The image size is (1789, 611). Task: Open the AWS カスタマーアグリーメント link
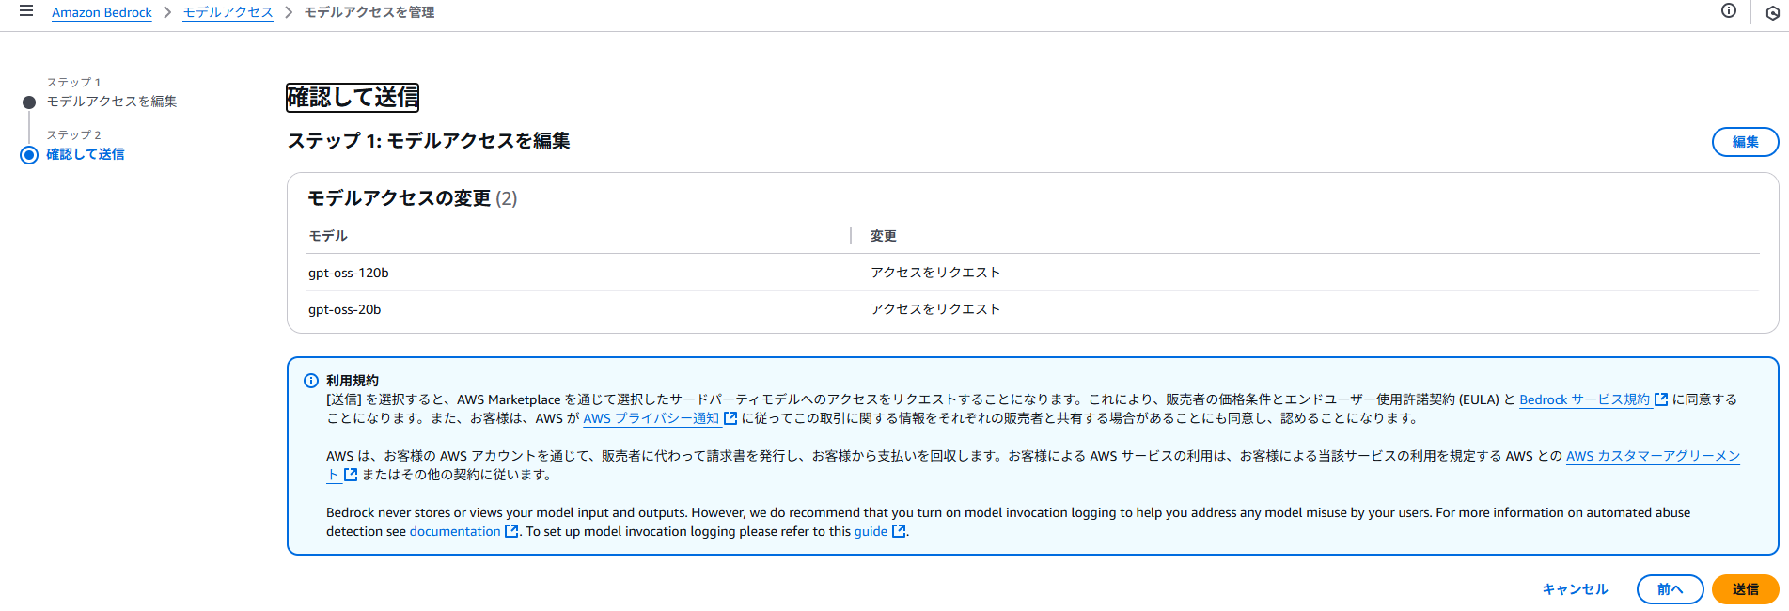[x=1653, y=456]
